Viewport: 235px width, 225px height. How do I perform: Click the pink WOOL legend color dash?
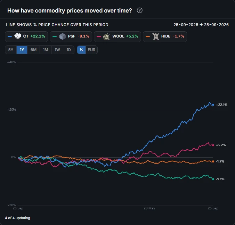99,36
